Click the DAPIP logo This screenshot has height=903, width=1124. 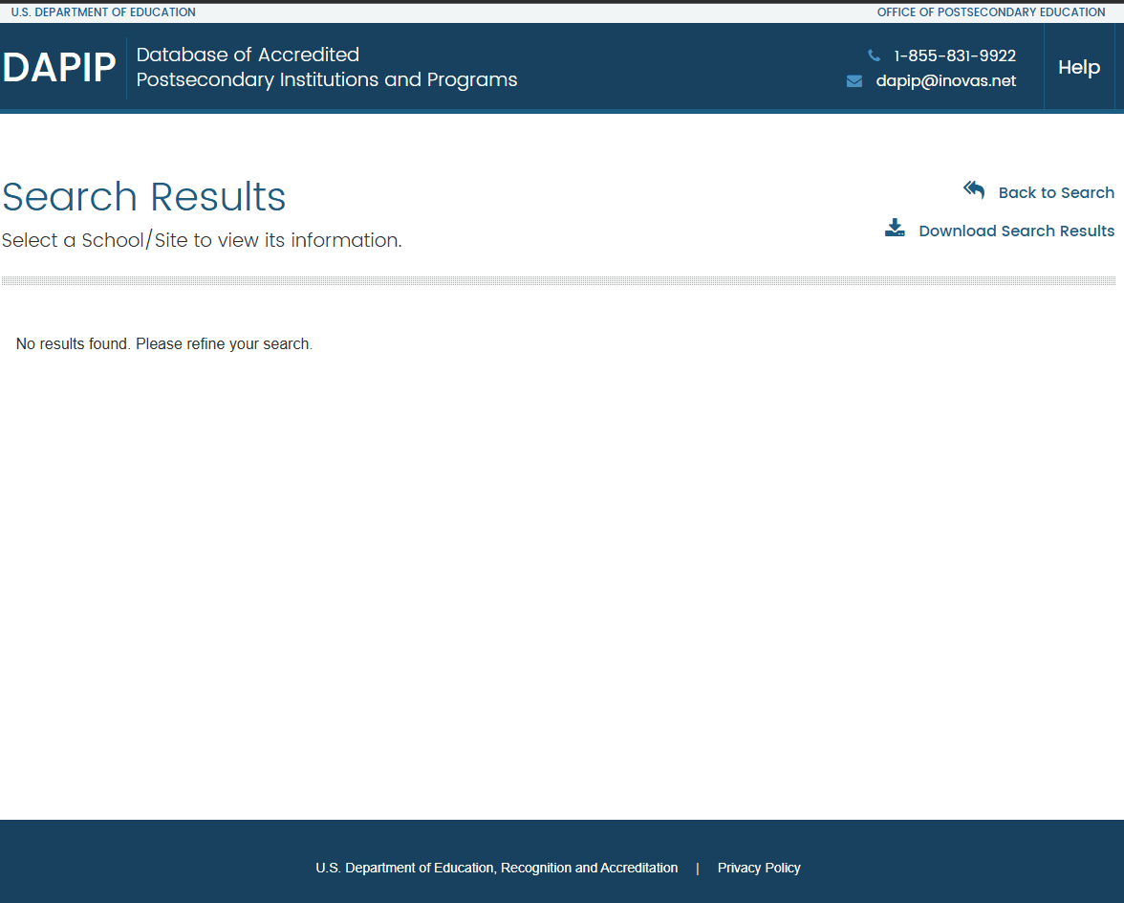pyautogui.click(x=59, y=68)
